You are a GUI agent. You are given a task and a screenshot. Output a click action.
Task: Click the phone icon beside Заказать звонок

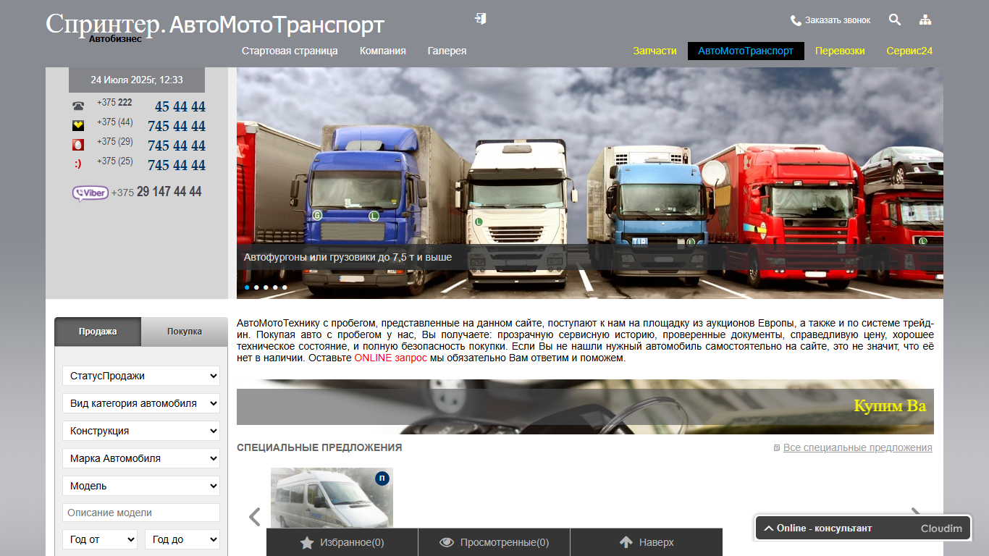click(796, 20)
